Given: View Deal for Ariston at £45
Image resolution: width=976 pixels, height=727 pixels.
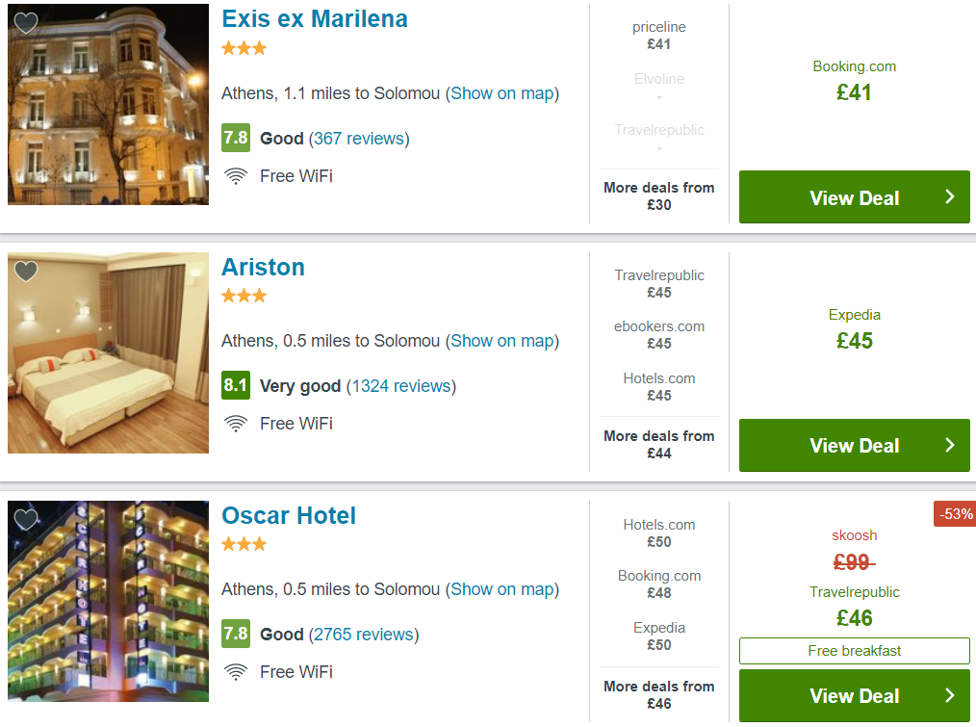Looking at the screenshot, I should coord(854,446).
